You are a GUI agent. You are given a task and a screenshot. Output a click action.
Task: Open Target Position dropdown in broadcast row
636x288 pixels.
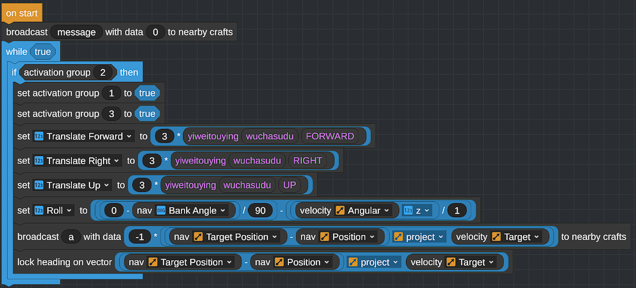(236, 237)
